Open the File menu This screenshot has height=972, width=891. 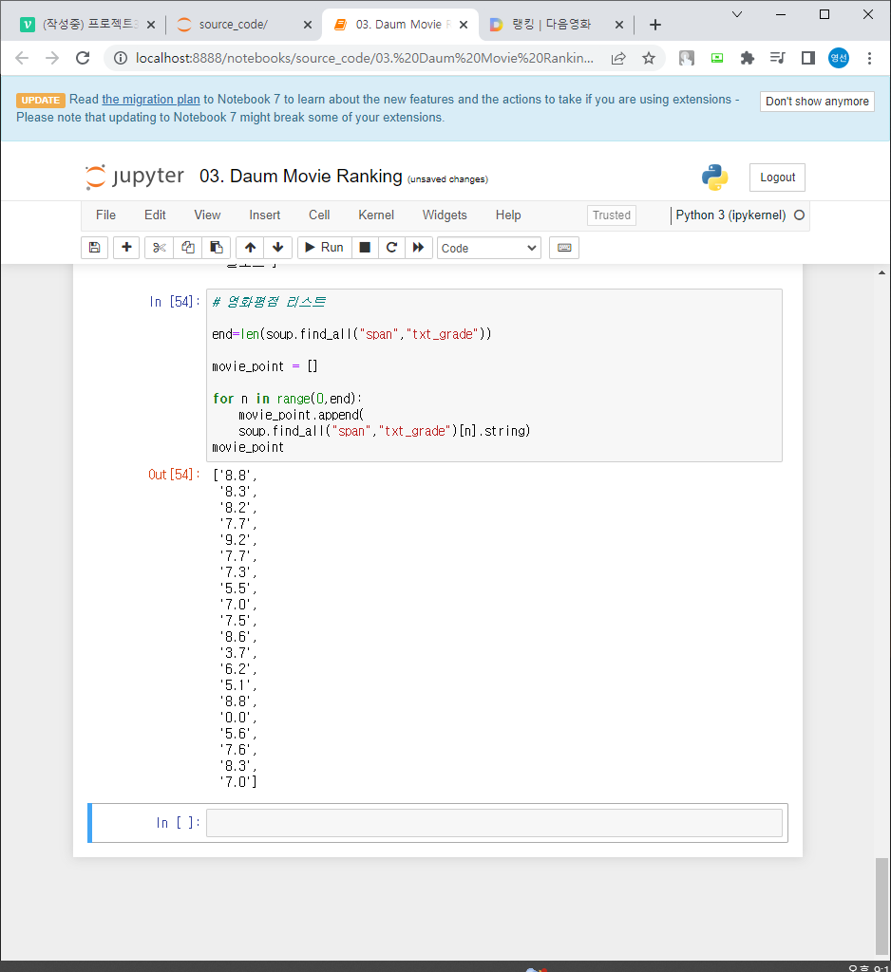point(105,215)
